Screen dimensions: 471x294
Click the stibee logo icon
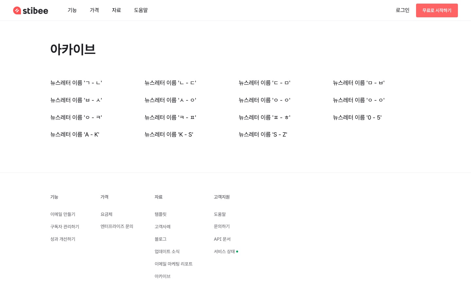pyautogui.click(x=30, y=10)
